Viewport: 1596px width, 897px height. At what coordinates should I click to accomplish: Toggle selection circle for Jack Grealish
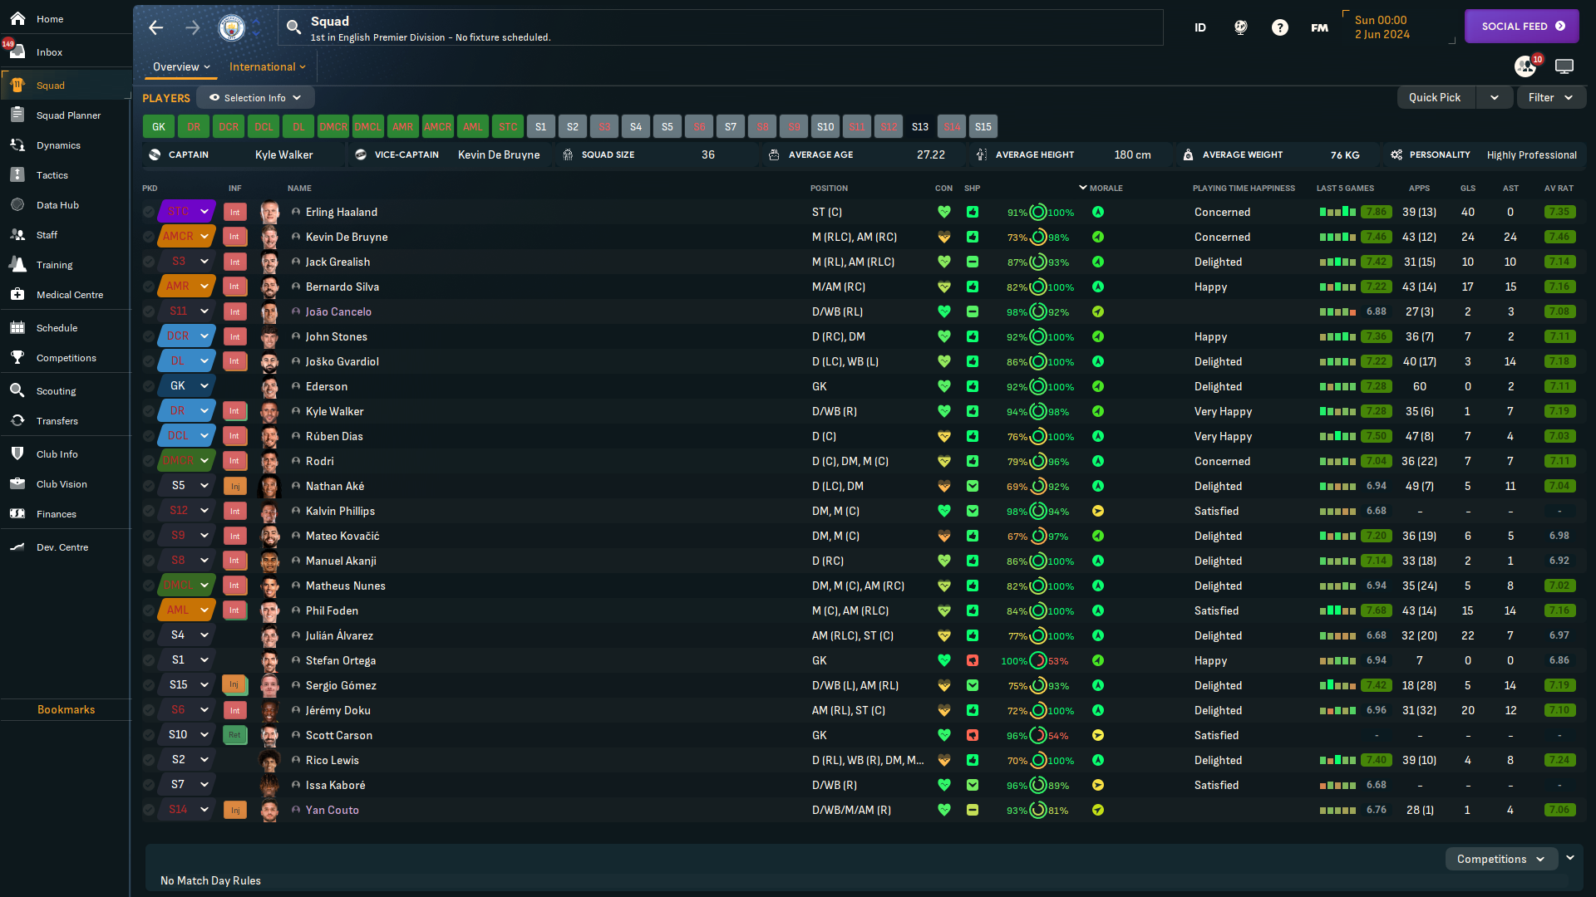click(x=148, y=262)
